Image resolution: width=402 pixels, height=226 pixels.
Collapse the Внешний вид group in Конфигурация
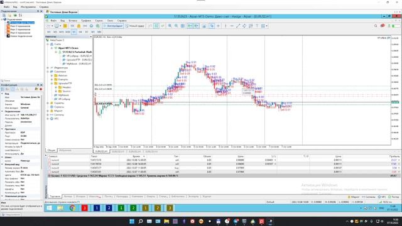(3, 164)
